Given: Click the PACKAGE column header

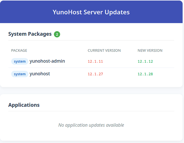Looking at the screenshot, I should (19, 50).
